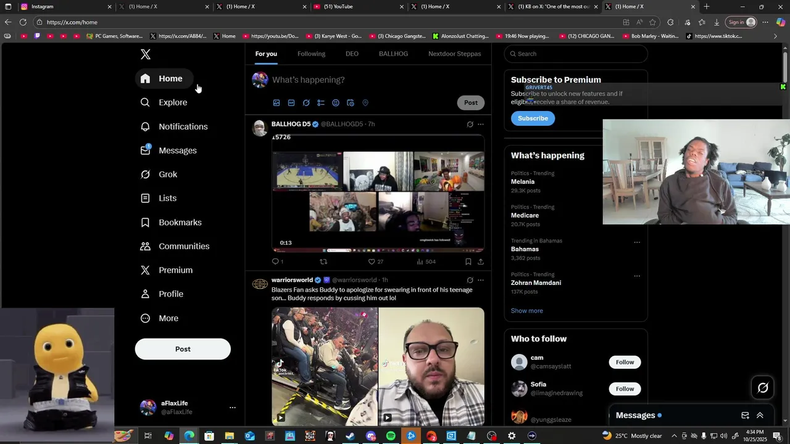Image resolution: width=790 pixels, height=444 pixels.
Task: Follow Sofia @iimaginedrawing
Action: coord(625,388)
